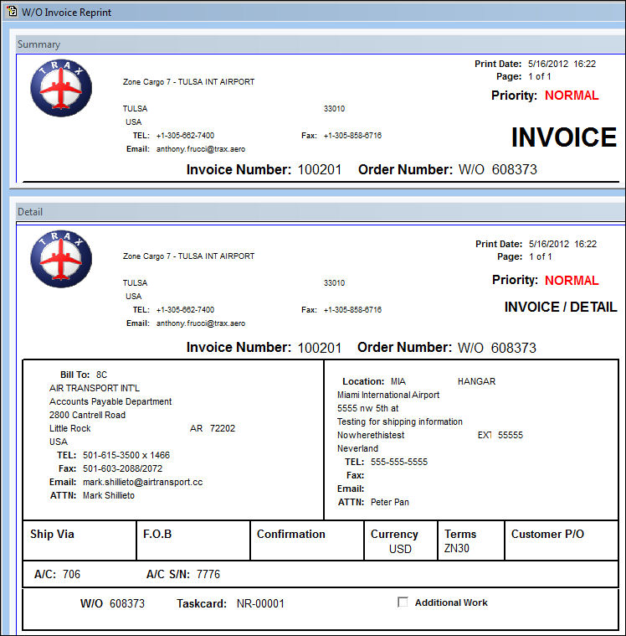
Task: Click 2800 Cantrell Road address
Action: click(87, 415)
